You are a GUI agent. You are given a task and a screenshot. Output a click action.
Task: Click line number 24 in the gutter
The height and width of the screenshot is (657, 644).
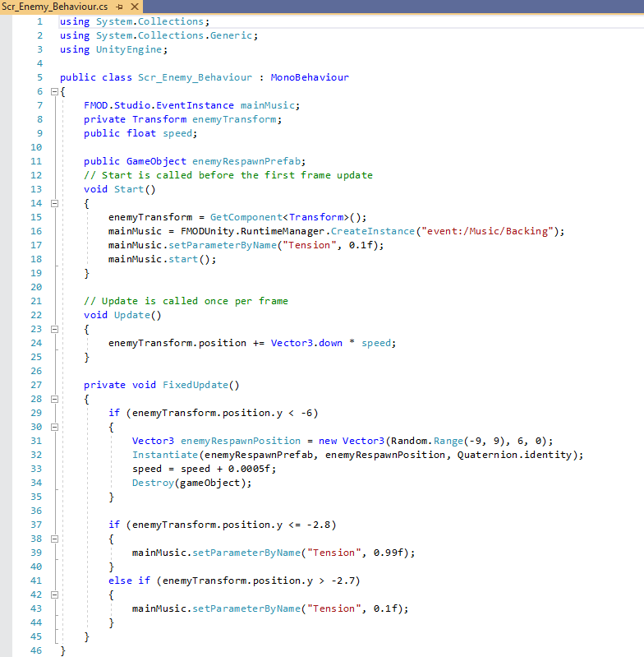pos(35,343)
